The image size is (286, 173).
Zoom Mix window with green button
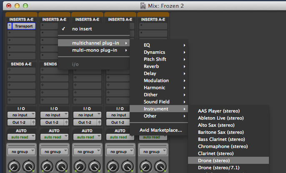coord(25,6)
